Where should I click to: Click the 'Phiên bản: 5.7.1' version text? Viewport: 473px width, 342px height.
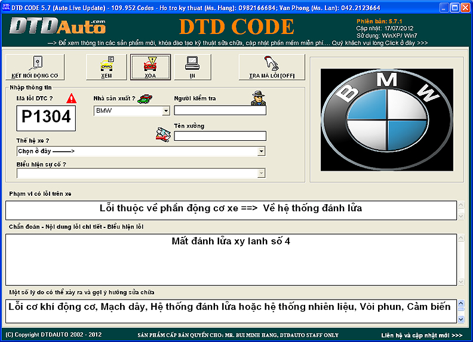click(379, 21)
